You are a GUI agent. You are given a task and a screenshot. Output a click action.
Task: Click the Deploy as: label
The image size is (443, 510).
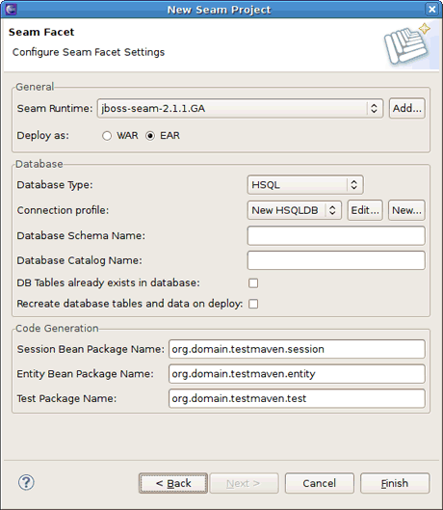(x=43, y=136)
